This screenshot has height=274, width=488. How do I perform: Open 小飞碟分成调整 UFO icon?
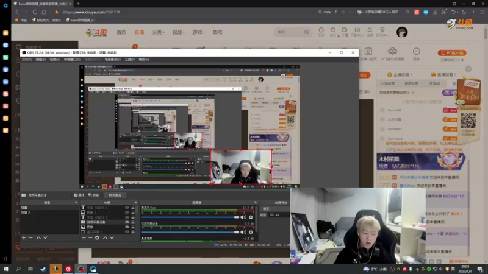click(x=392, y=51)
